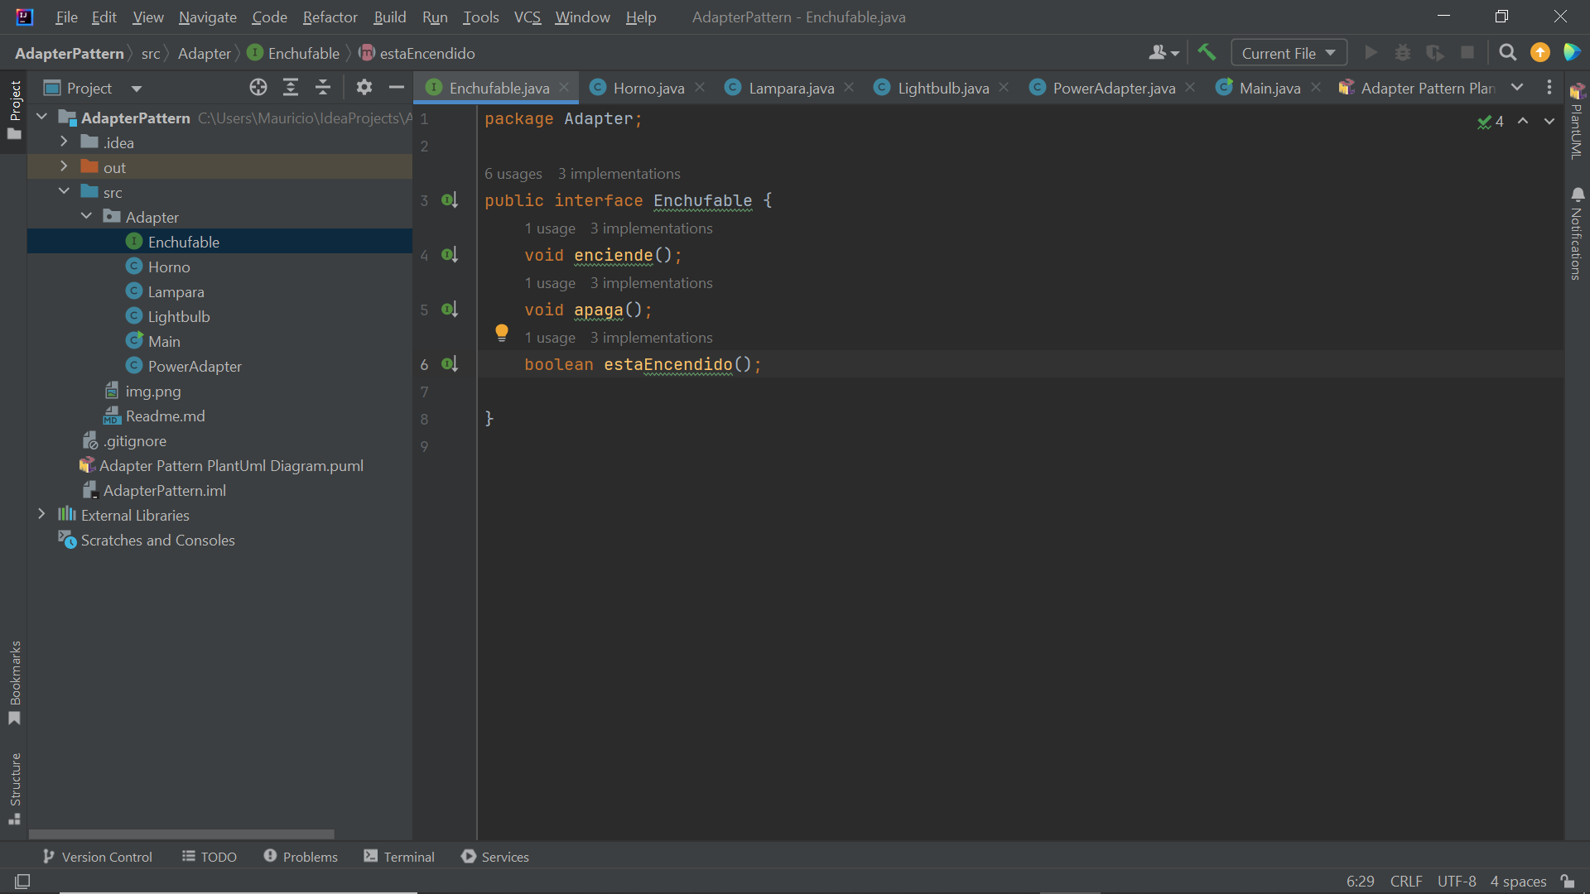Go to next highlighted problem arrow
Screen dimensions: 1590x894
1549,121
